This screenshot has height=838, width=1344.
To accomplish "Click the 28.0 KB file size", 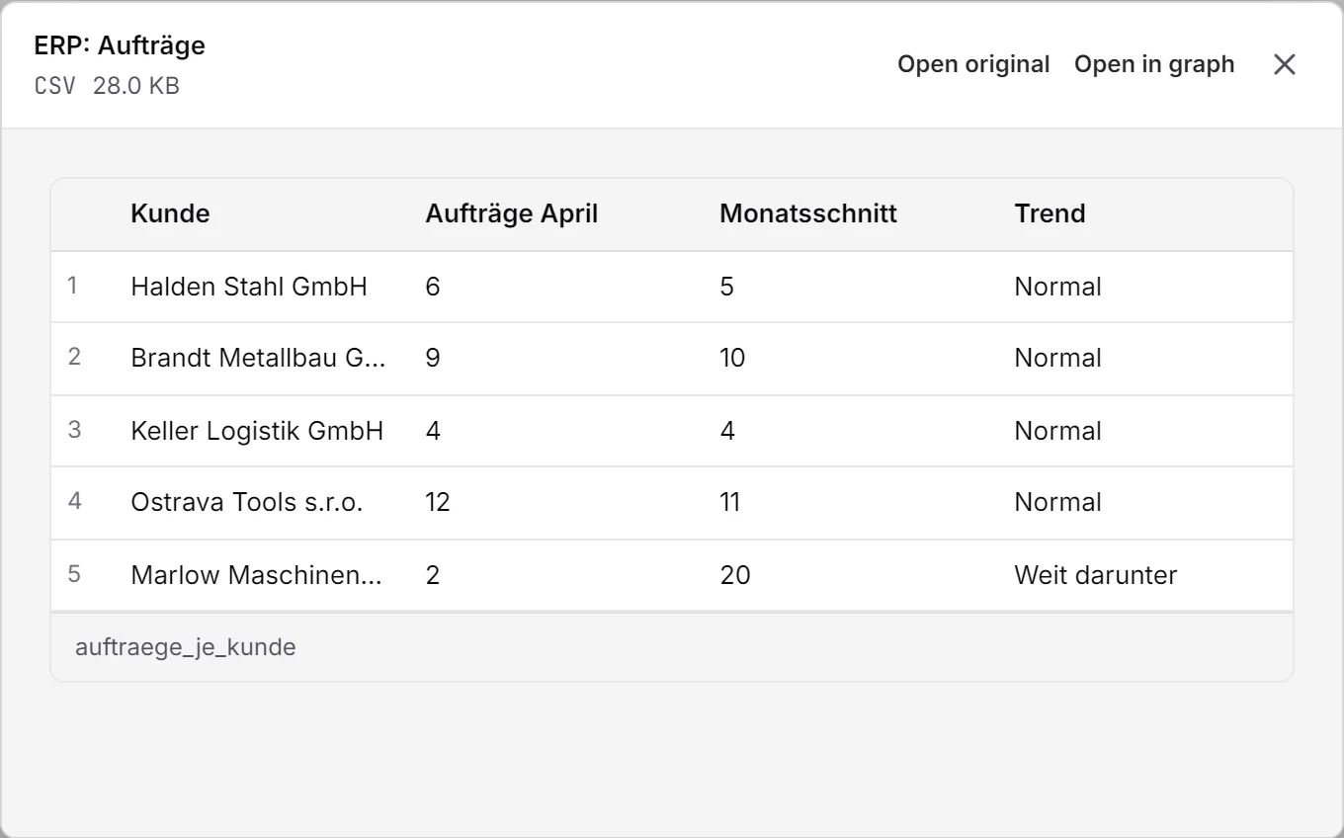I will point(136,86).
